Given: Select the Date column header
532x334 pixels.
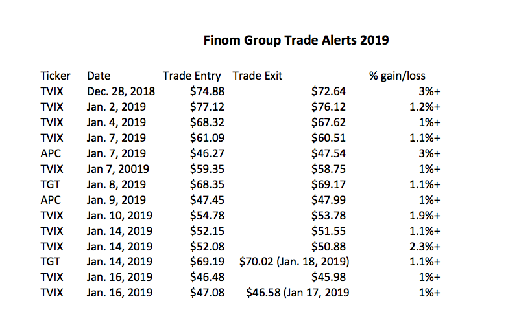Looking at the screenshot, I should click(99, 76).
